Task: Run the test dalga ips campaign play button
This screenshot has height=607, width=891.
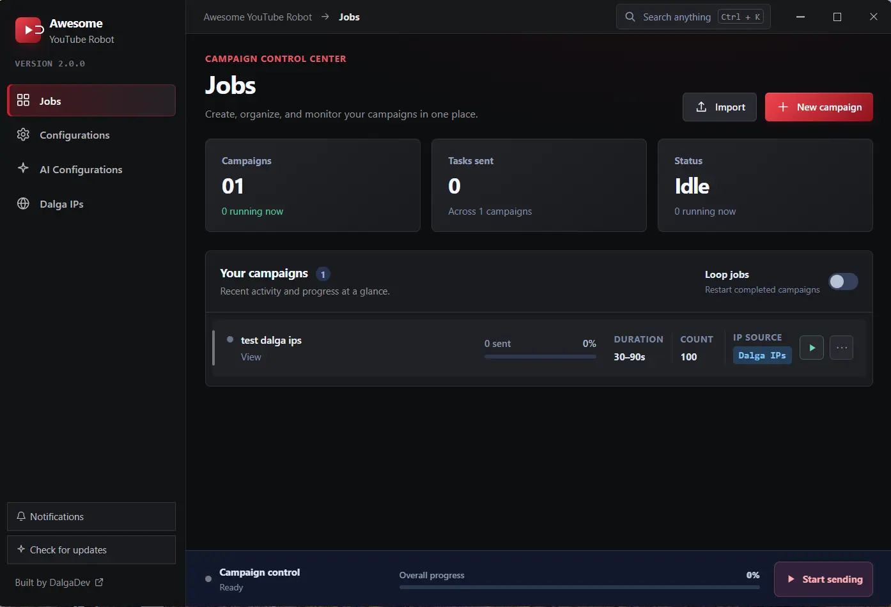Action: [812, 348]
